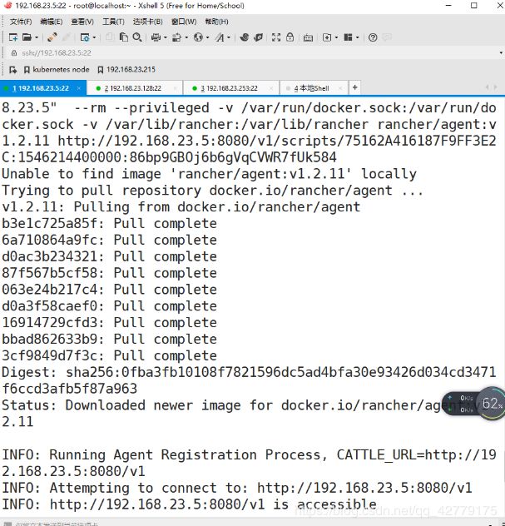Click the "INFO: Attempting to connect to" line
The image size is (505, 526).
pos(237,488)
